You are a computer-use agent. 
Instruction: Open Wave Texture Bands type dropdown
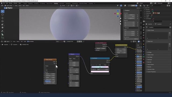point(50,66)
